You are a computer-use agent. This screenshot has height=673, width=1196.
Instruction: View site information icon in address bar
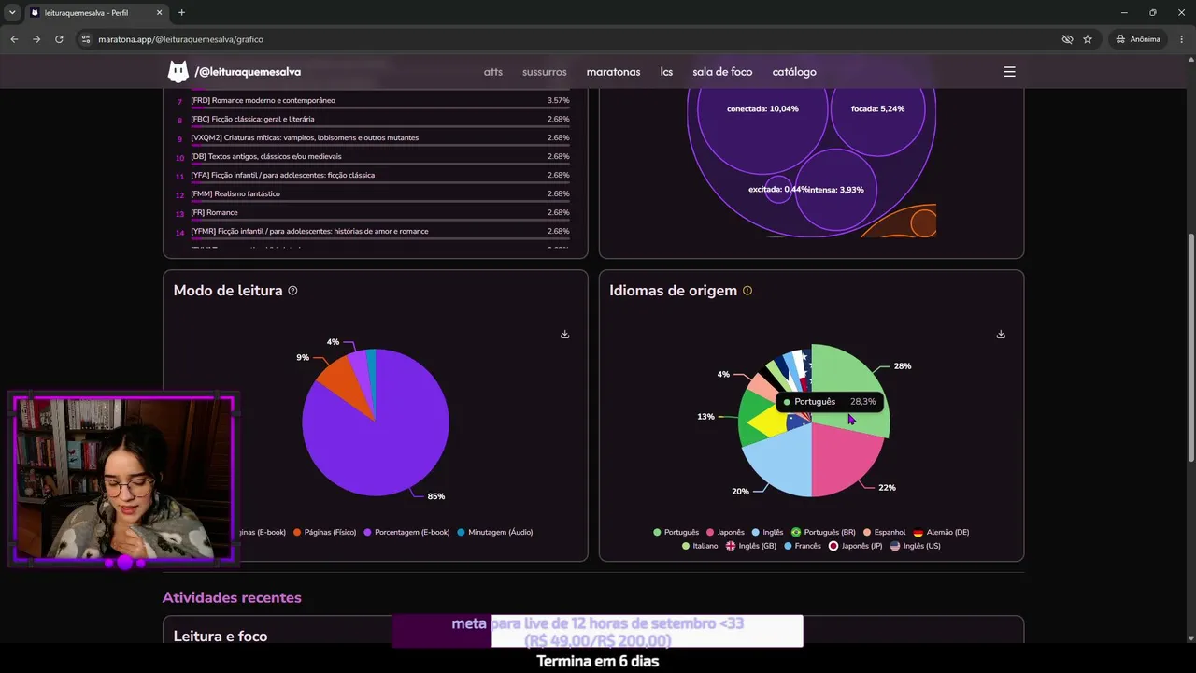(x=86, y=39)
